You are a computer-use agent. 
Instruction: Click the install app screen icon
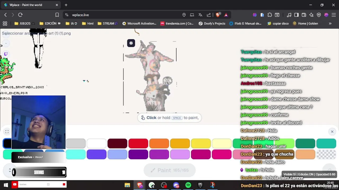192,15
